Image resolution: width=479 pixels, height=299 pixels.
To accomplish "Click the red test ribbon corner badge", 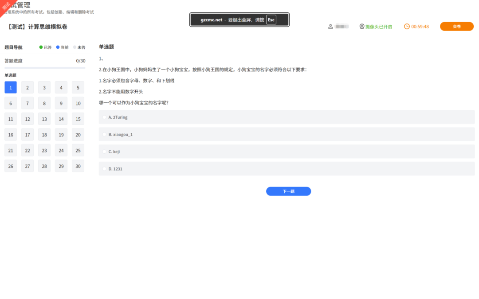I will [6, 6].
